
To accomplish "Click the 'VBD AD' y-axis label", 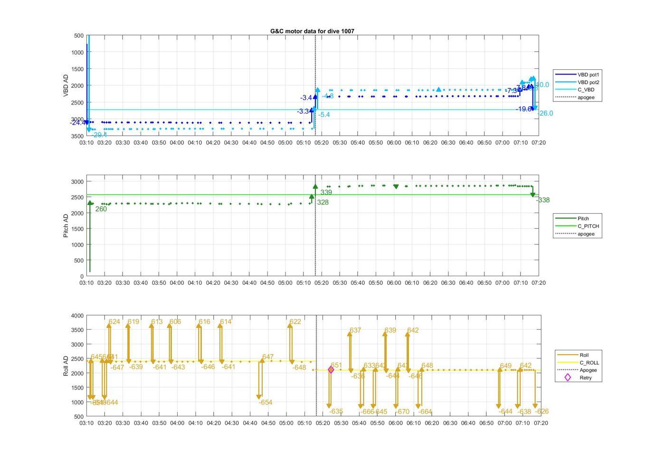I will click(x=66, y=86).
